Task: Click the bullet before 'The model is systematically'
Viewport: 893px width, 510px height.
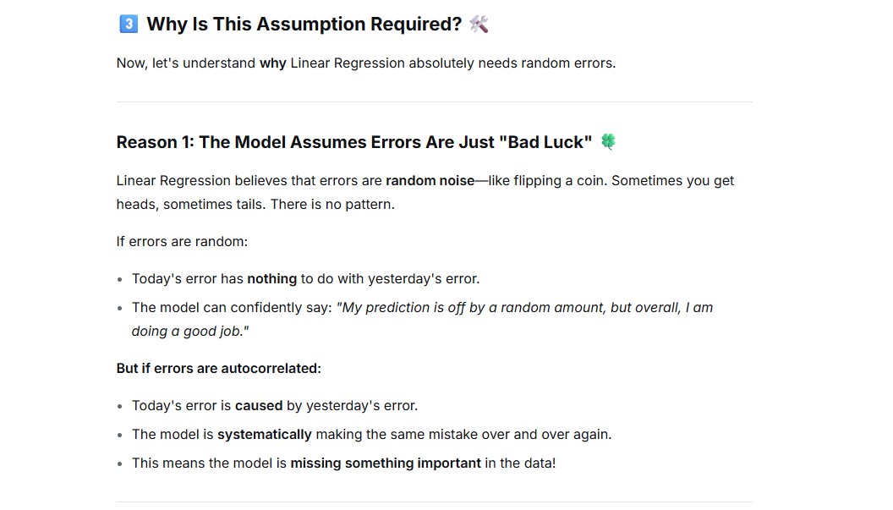Action: click(119, 436)
